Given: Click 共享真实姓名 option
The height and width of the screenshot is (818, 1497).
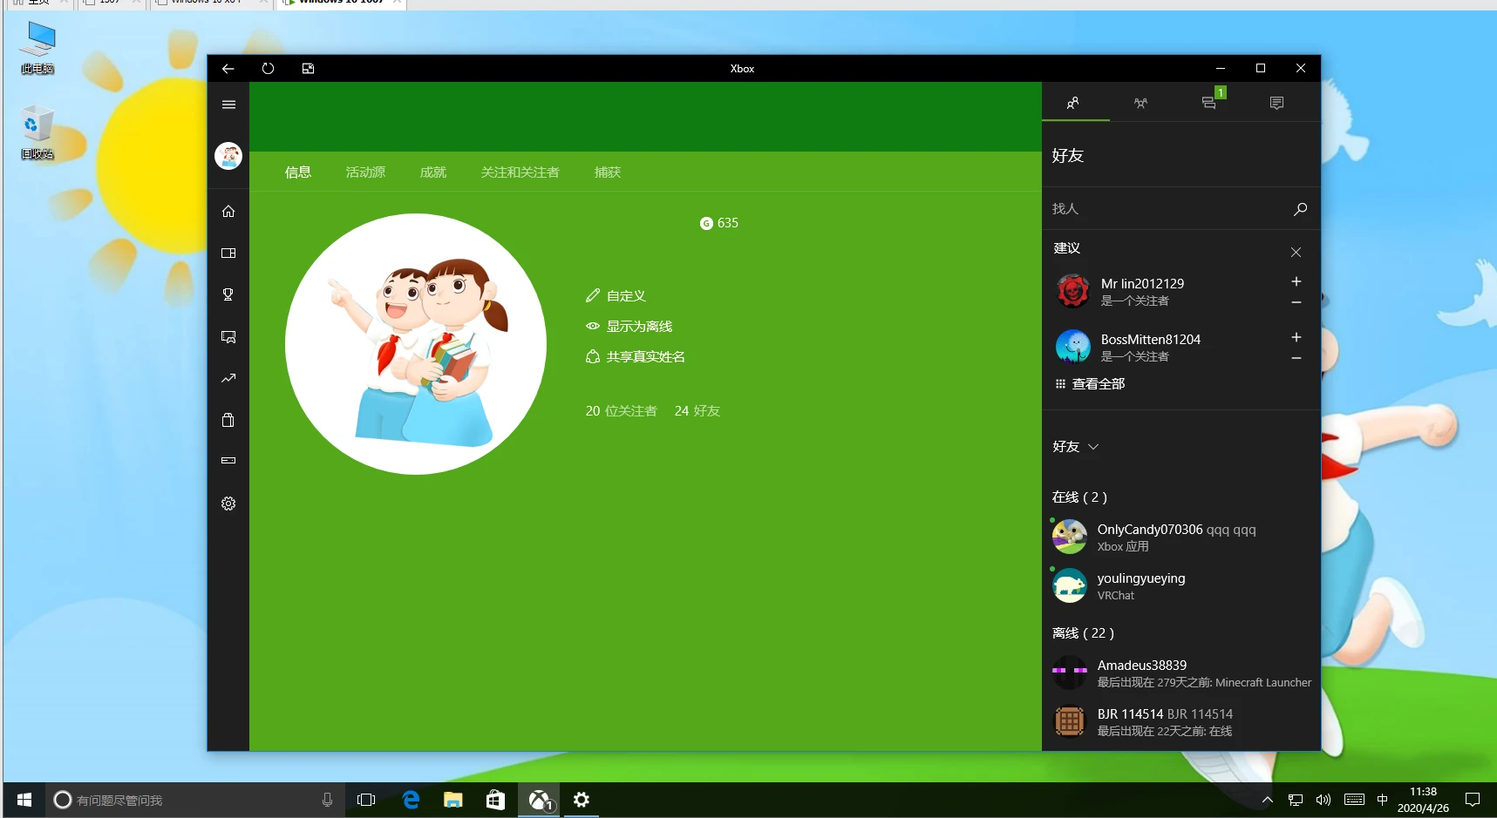Looking at the screenshot, I should (x=636, y=357).
